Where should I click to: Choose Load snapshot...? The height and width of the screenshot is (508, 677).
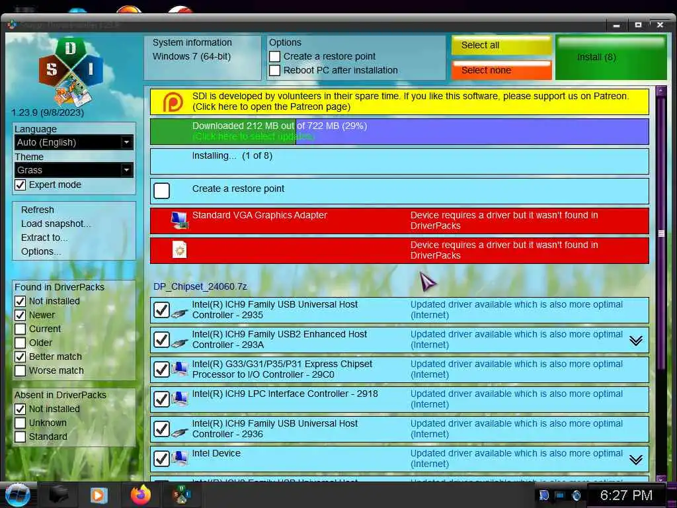56,224
